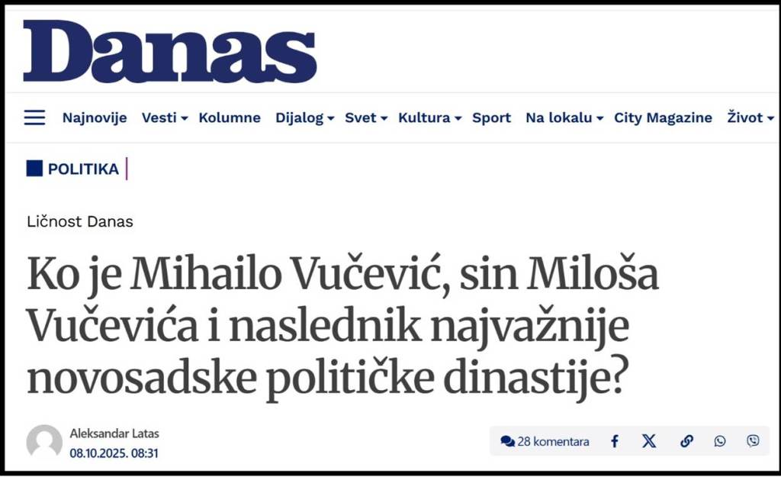The height and width of the screenshot is (477, 781).
Task: Click the POLITIKA category link
Action: [x=83, y=169]
